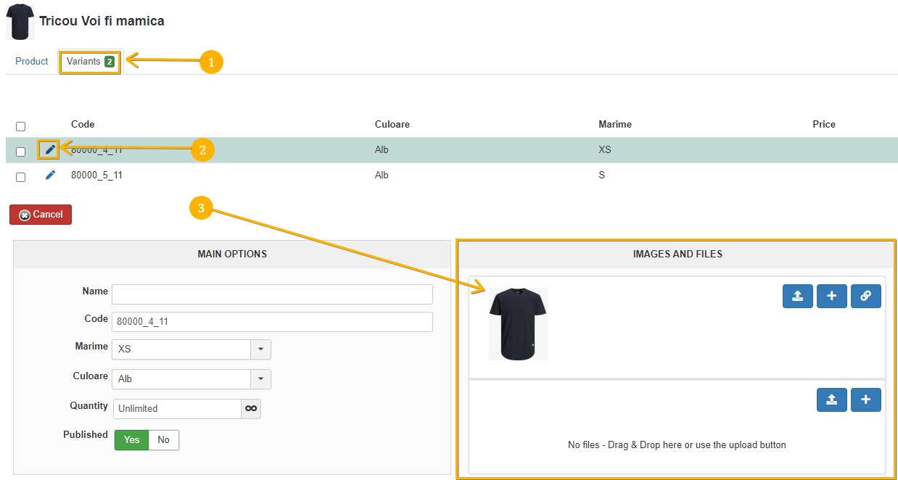Toggle the infinity unlimited quantity button
The width and height of the screenshot is (898, 480).
(251, 408)
